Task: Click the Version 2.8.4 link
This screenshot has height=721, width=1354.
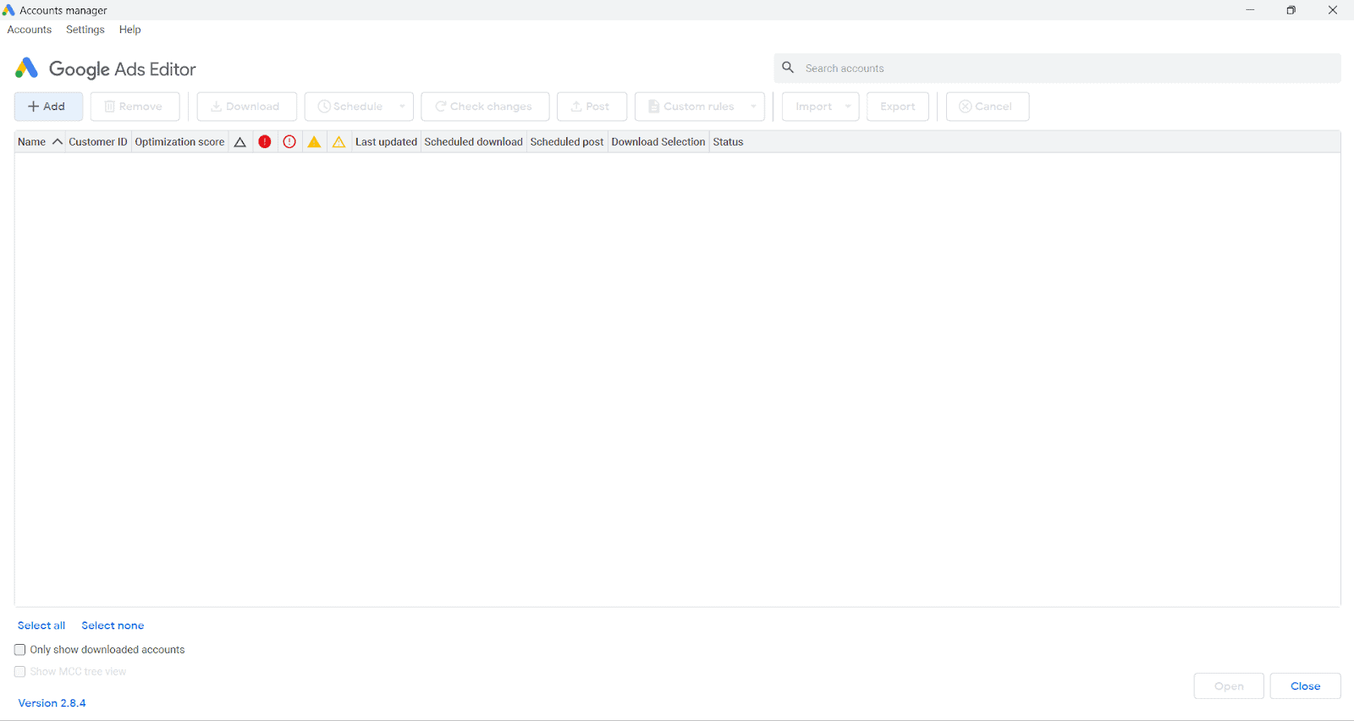Action: click(x=52, y=703)
